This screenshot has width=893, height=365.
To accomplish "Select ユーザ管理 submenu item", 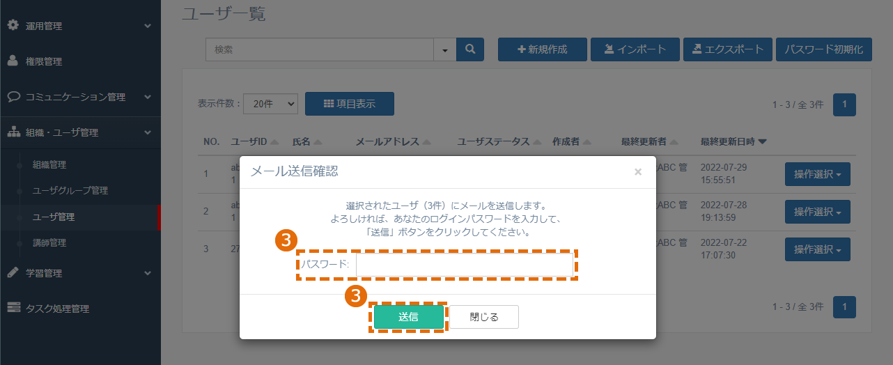I will [54, 217].
